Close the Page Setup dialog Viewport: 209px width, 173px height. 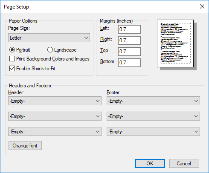[202, 6]
